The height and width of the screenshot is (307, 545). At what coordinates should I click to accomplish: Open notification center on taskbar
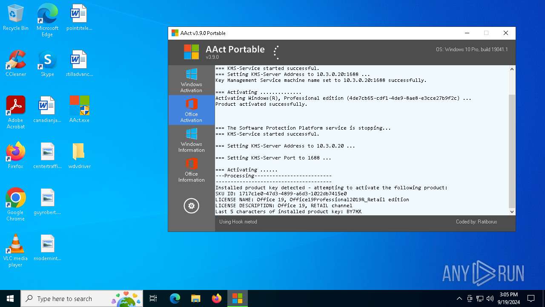pos(531,298)
